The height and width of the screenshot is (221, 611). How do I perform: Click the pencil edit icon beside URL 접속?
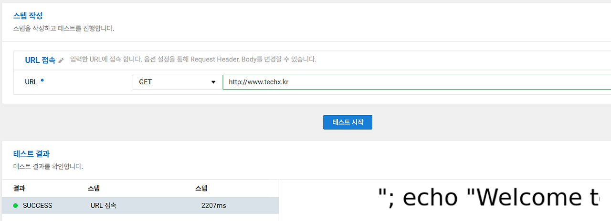(x=61, y=60)
